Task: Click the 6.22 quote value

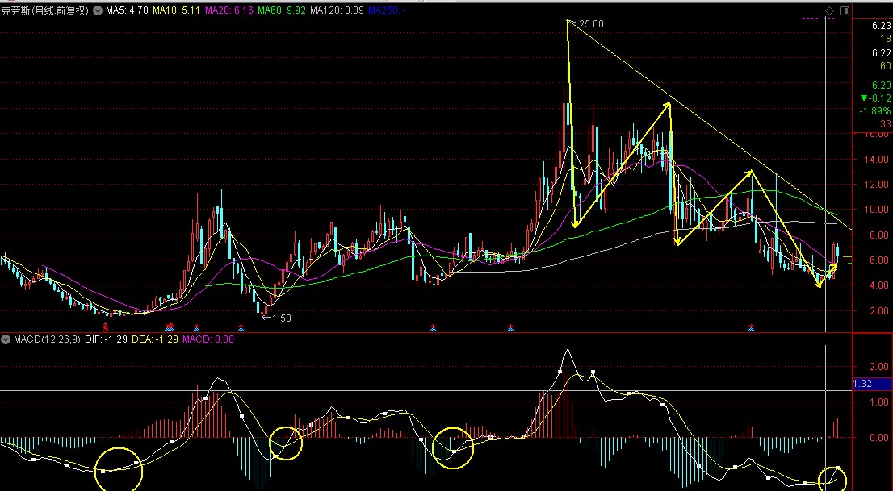Action: point(881,53)
